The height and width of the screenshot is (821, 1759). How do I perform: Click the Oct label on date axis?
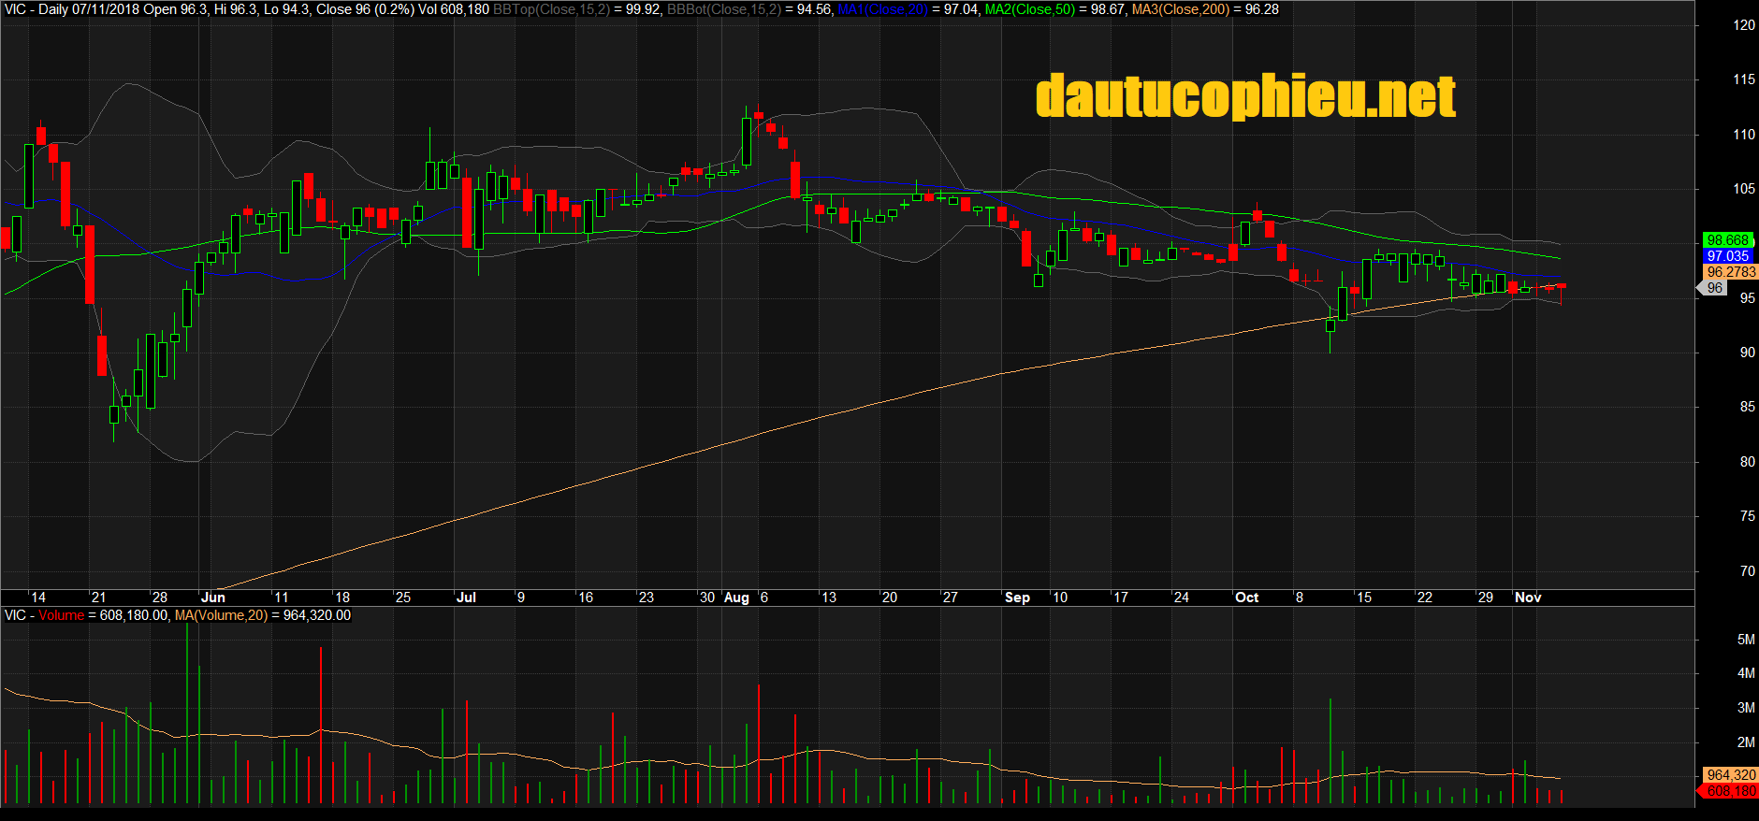pyautogui.click(x=1246, y=598)
